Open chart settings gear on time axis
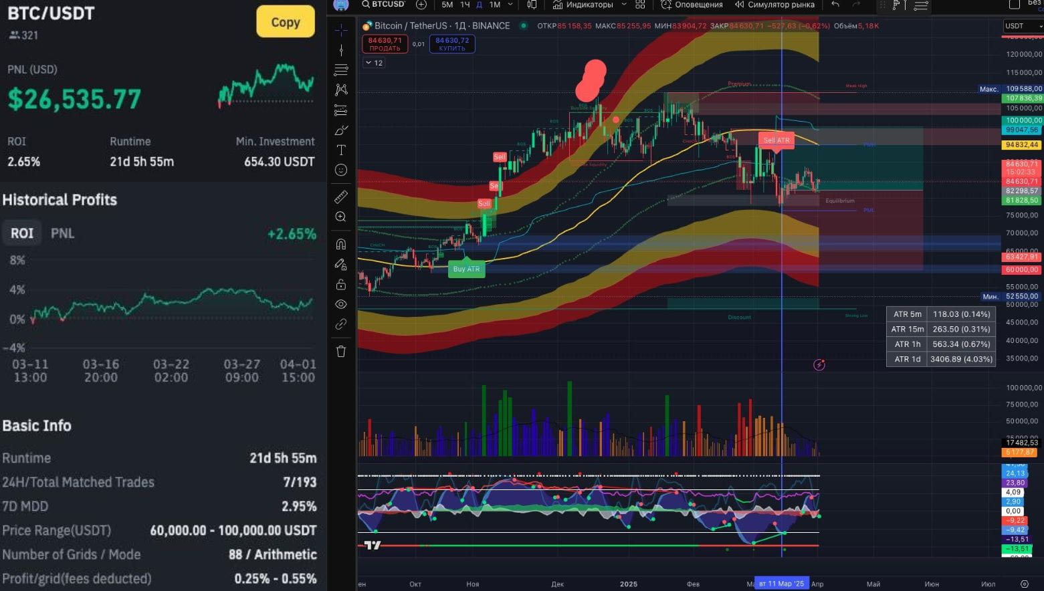This screenshot has height=591, width=1044. (x=1025, y=584)
